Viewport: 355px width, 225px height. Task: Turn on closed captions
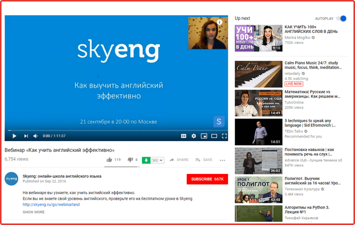pos(184,136)
